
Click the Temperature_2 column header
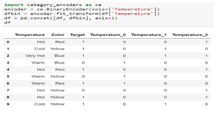[x=190, y=35]
